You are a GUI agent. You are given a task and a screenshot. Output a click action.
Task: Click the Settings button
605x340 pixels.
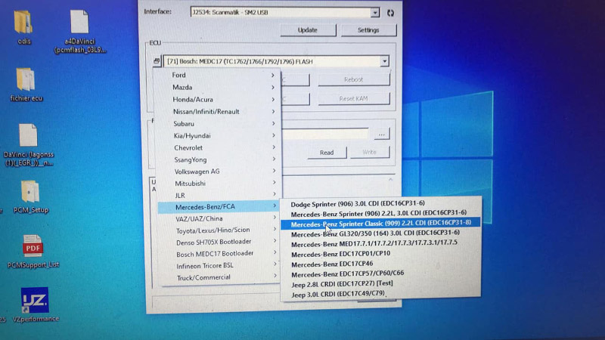click(368, 30)
